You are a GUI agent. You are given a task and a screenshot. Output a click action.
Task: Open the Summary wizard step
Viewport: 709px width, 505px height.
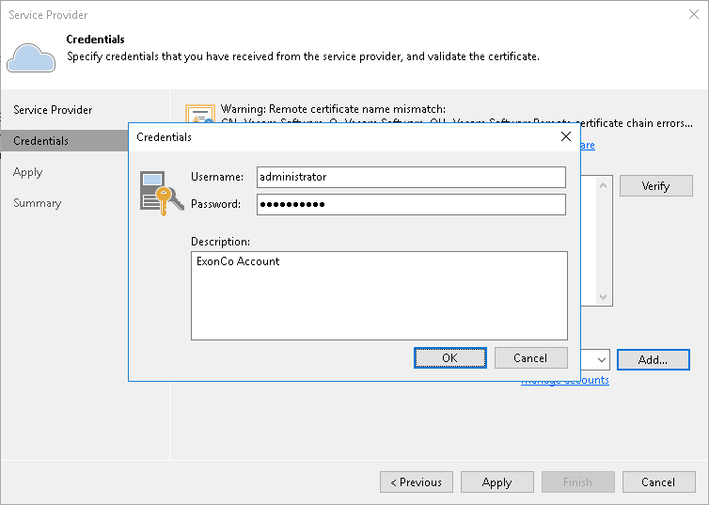[38, 203]
